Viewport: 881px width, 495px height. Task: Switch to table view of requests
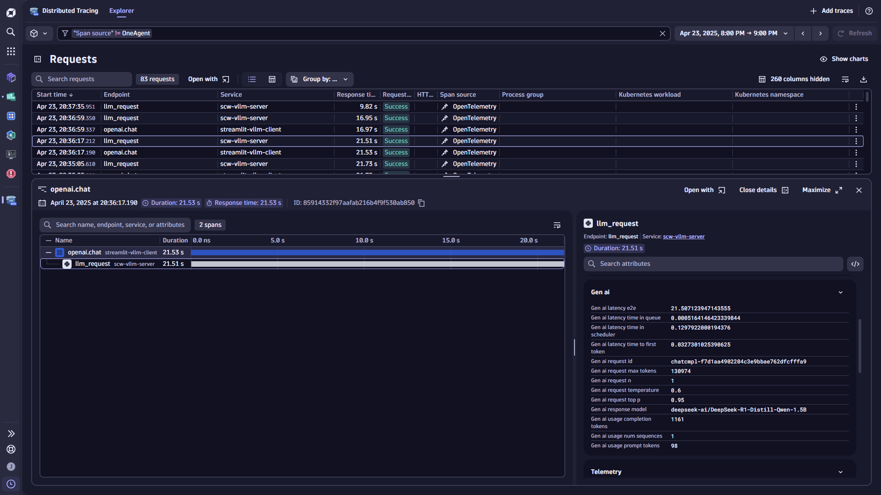[272, 79]
